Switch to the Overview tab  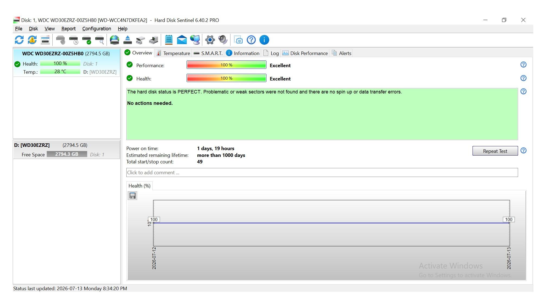(139, 53)
